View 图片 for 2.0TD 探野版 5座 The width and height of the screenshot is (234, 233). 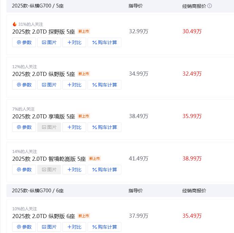(x=49, y=42)
